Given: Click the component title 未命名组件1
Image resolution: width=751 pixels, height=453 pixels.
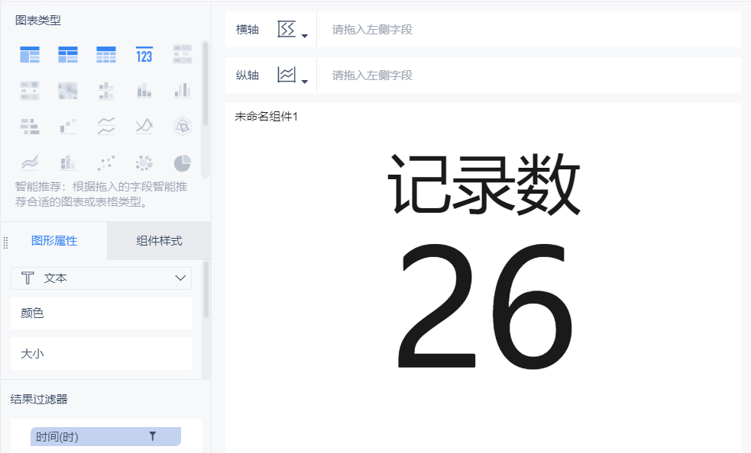Looking at the screenshot, I should pos(267,116).
